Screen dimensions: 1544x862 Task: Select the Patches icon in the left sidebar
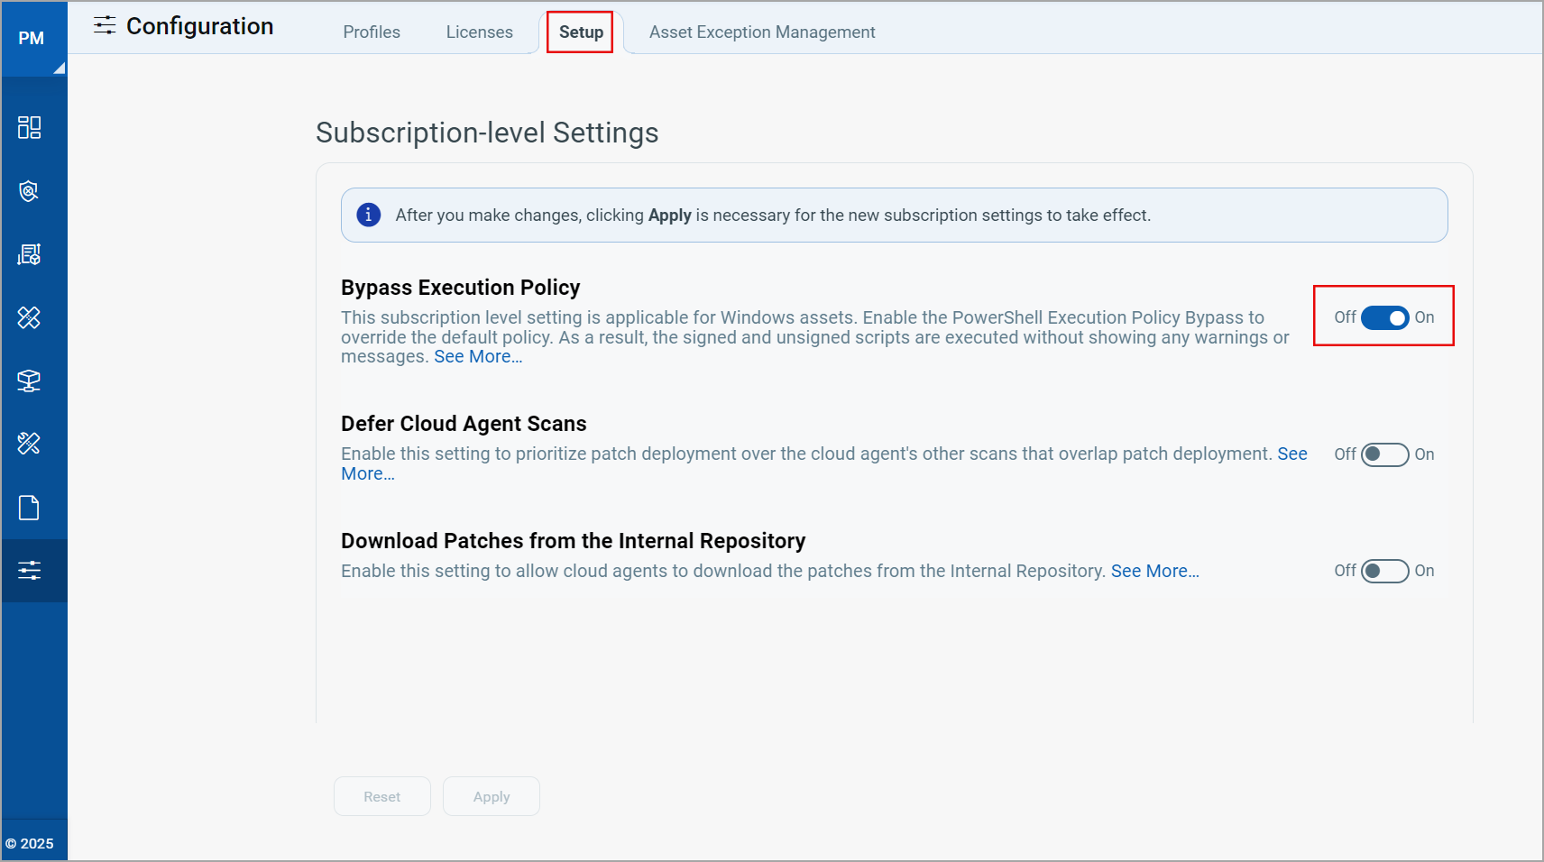tap(30, 317)
